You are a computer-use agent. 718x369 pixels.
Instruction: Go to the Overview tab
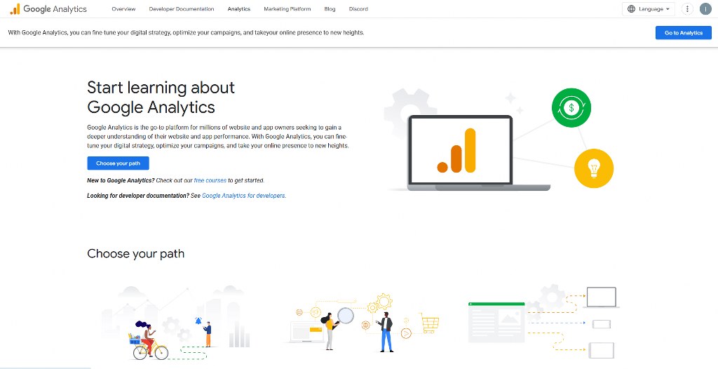[x=123, y=8]
